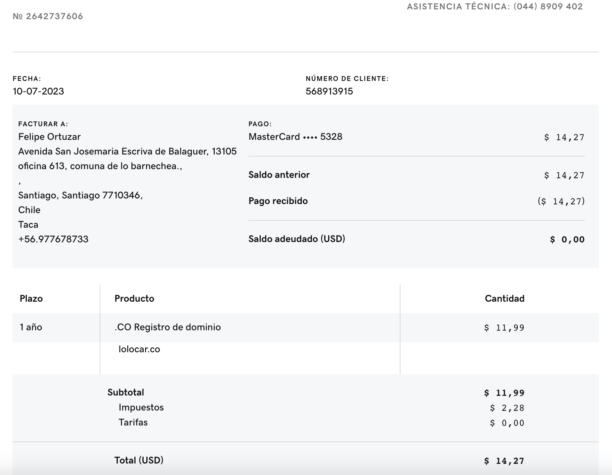The height and width of the screenshot is (475, 612).
Task: Click the Asistencia Técnica phone number
Action: coord(548,7)
